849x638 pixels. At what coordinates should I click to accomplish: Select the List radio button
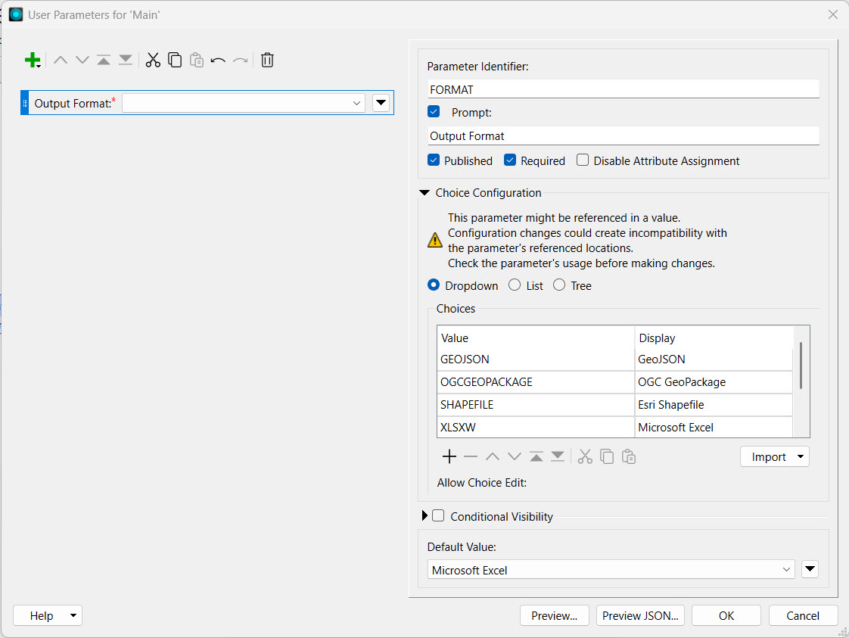click(x=515, y=285)
